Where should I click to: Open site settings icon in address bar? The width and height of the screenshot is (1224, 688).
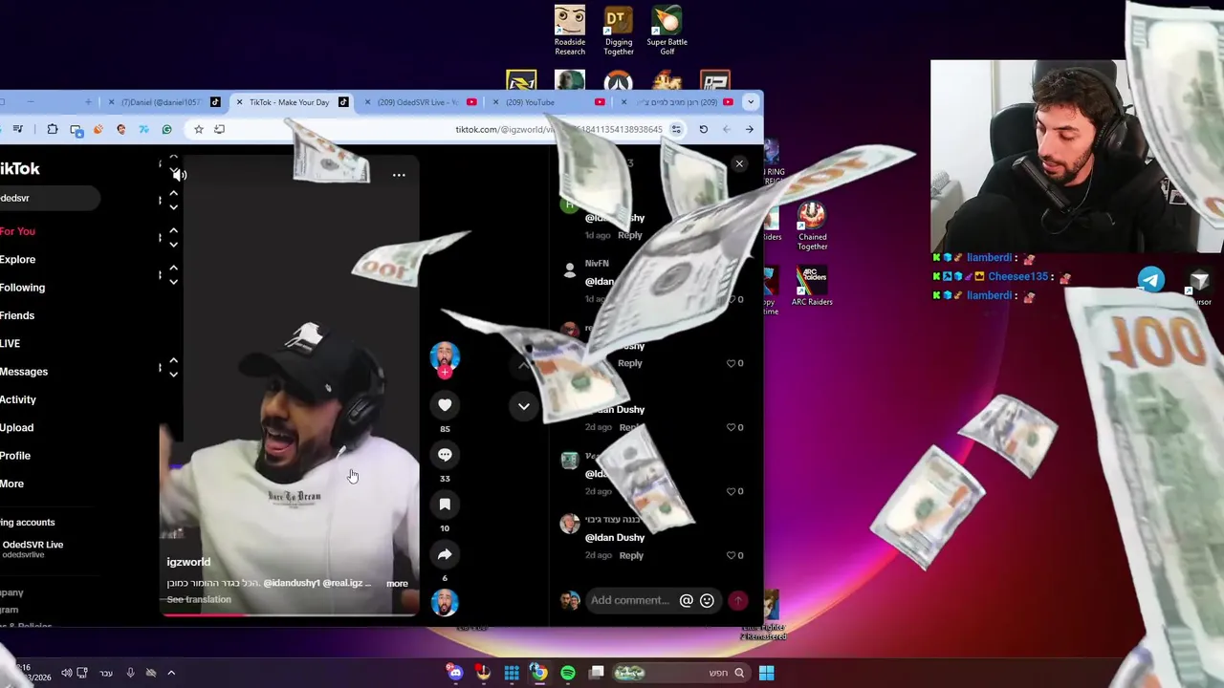click(676, 129)
